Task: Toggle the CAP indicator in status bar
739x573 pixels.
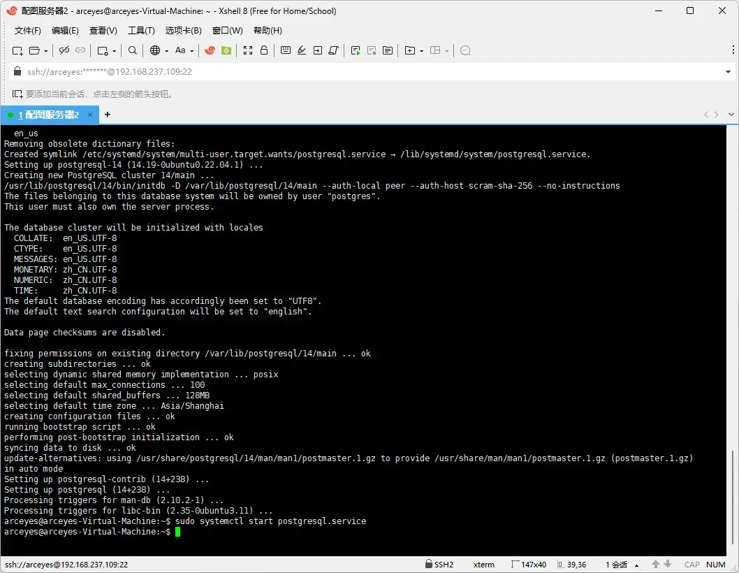Action: click(x=692, y=564)
